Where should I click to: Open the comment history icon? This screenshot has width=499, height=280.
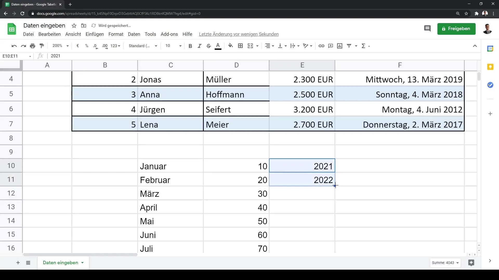click(x=427, y=29)
